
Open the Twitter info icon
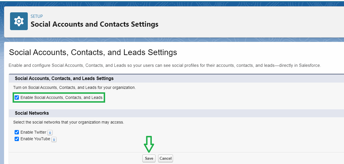[x=50, y=133]
